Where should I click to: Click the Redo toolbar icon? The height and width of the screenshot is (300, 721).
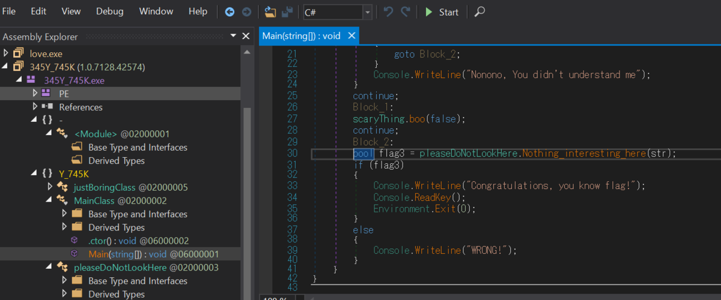pyautogui.click(x=406, y=12)
